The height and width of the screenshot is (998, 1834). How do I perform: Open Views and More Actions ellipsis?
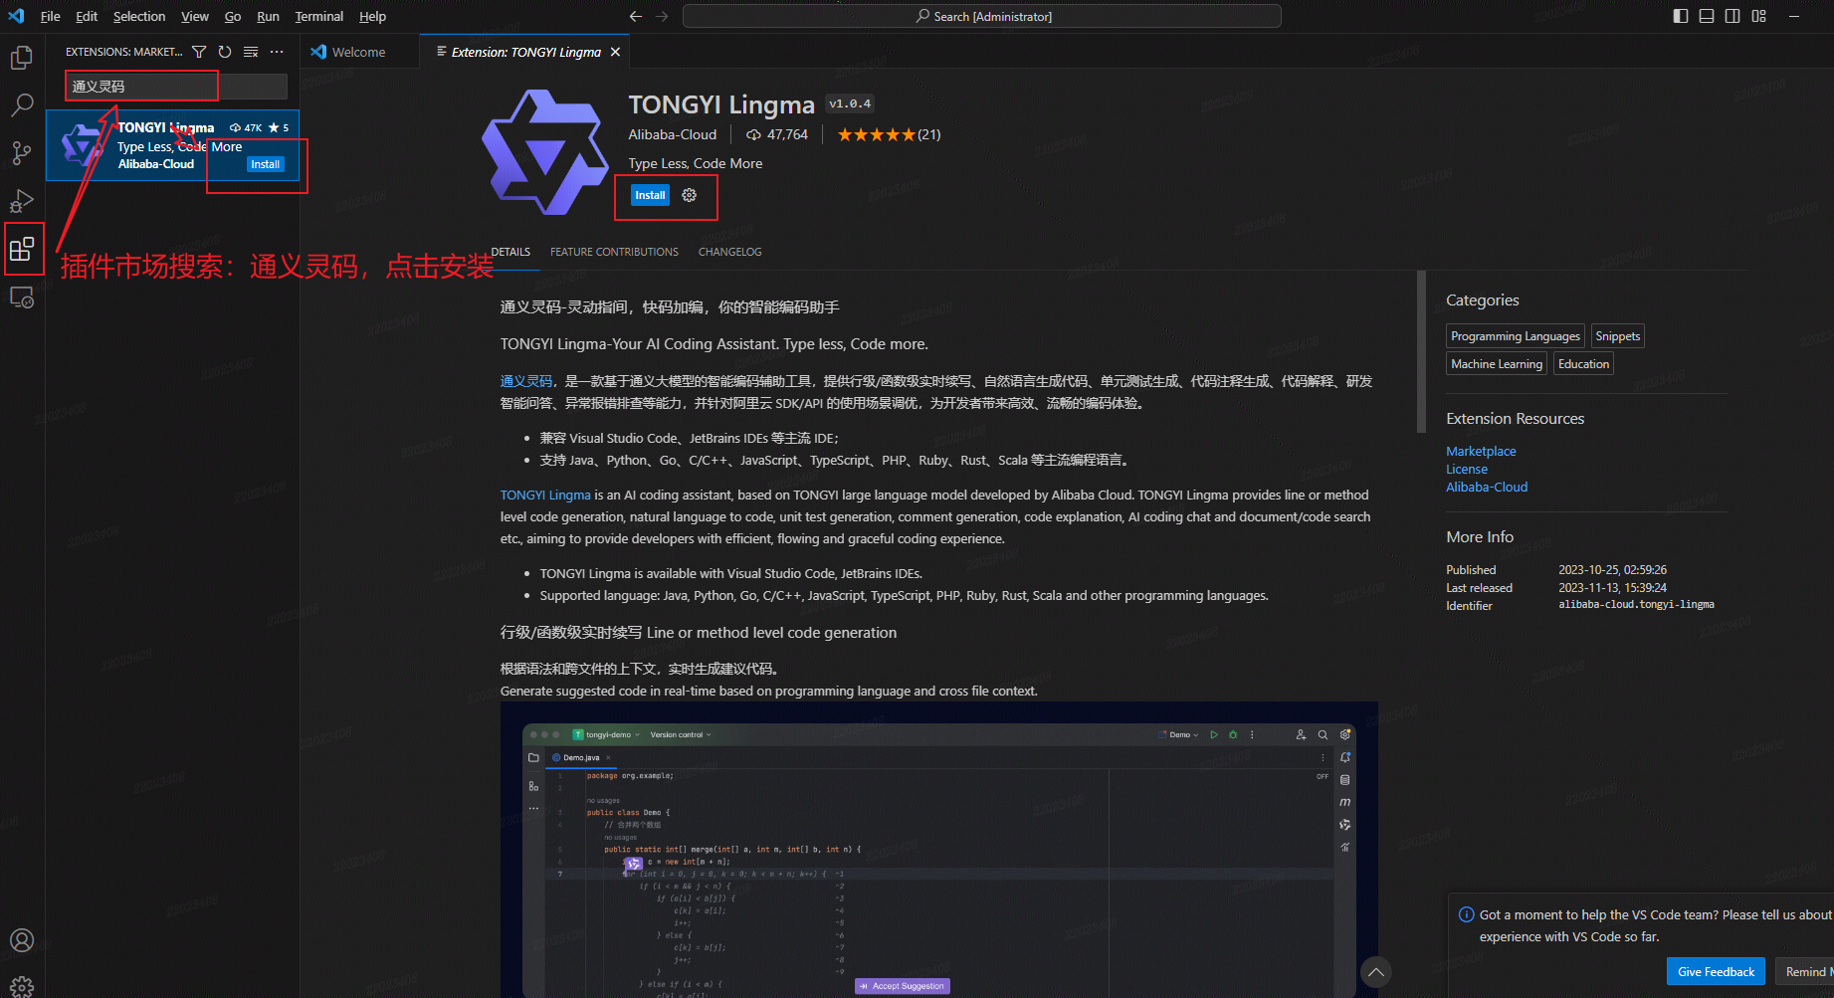[277, 52]
